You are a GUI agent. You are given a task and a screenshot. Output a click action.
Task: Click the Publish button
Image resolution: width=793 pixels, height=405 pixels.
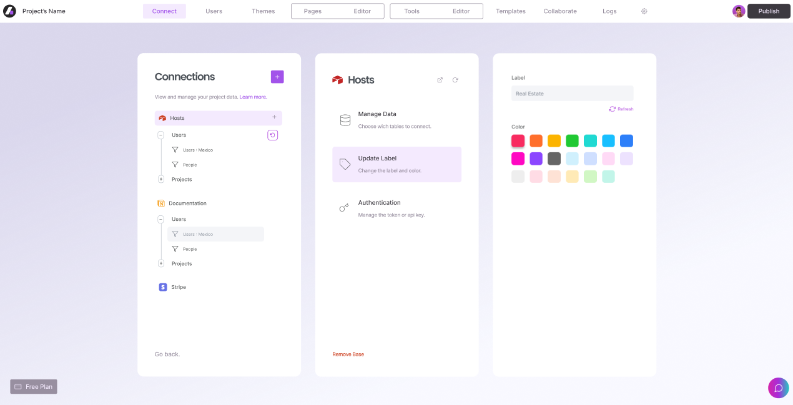click(769, 11)
